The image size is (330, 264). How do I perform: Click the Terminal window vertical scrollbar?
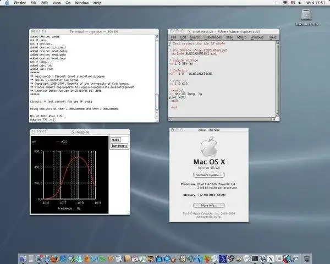(157, 71)
